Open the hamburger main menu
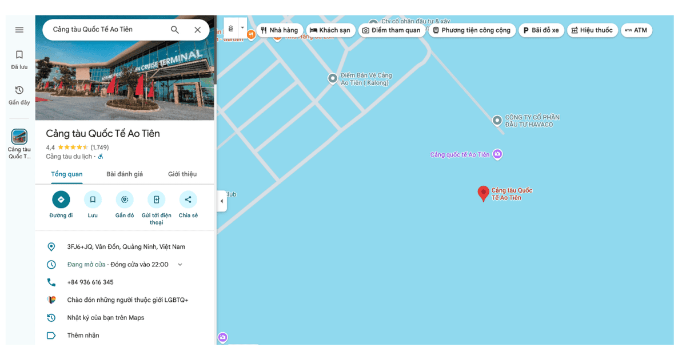This screenshot has height=351, width=686. click(19, 30)
